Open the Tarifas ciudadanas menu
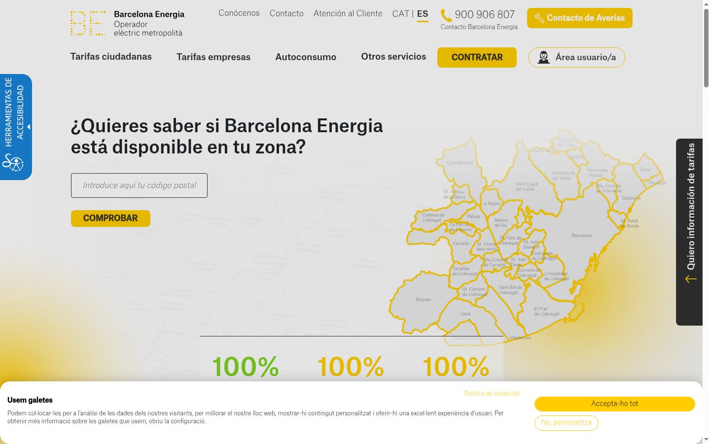 [x=111, y=57]
